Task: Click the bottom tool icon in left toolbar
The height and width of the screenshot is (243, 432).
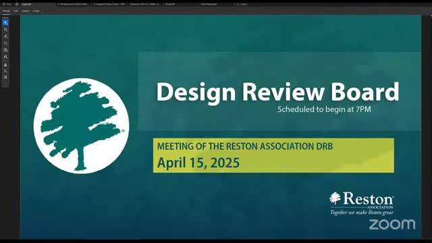Action: point(5,78)
